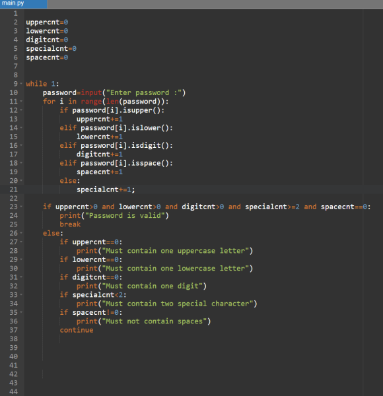Fold the isupper if block

(21, 110)
